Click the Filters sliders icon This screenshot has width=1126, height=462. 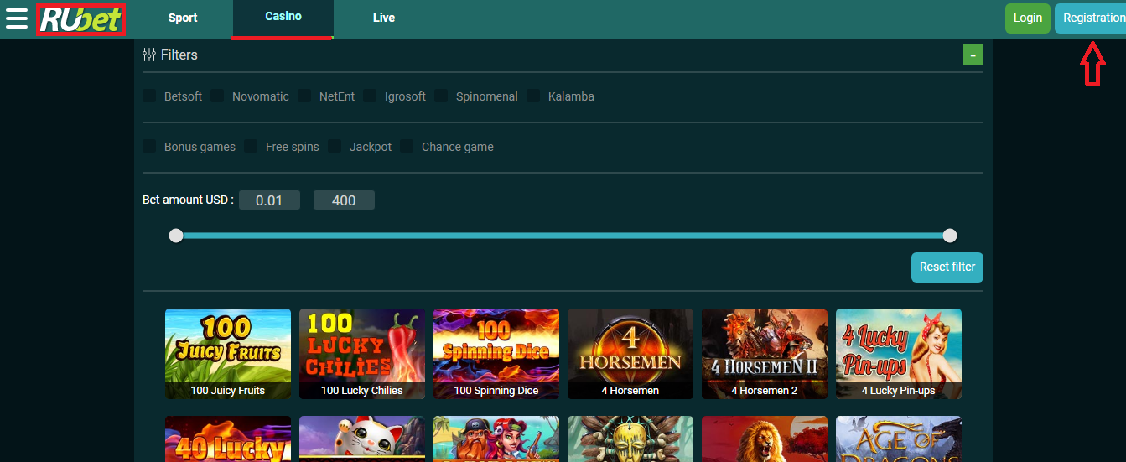149,55
